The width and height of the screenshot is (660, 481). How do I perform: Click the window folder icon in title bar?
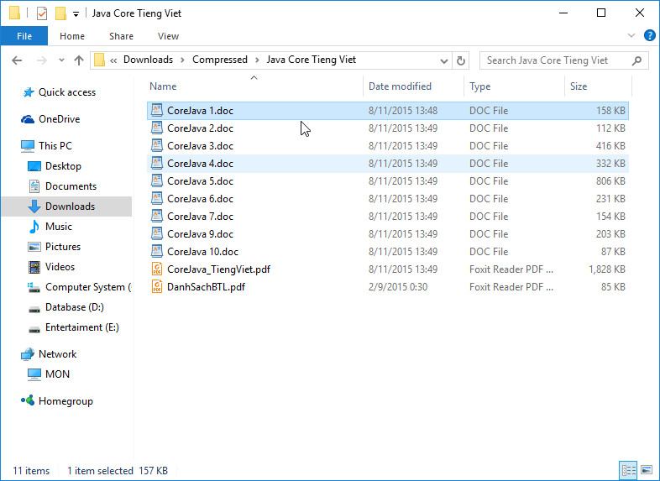coord(15,13)
